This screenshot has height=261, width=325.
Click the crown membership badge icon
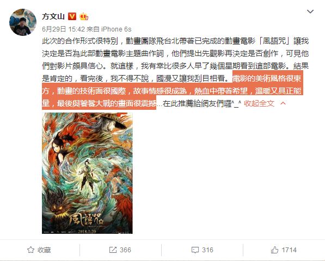pos(84,16)
